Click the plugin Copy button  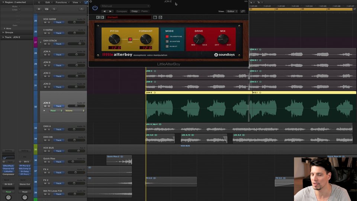(x=135, y=11)
